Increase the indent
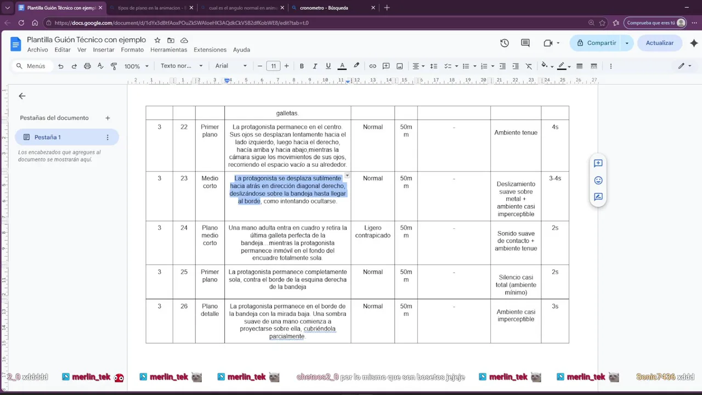Screen dimensions: 702x395 516,66
